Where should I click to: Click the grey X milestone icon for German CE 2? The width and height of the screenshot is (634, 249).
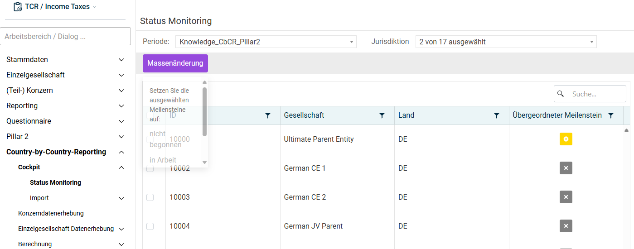pos(566,197)
